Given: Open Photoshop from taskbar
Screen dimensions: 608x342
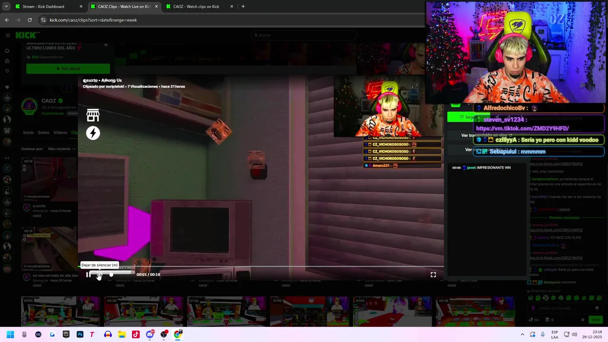Looking at the screenshot, I should click(80, 334).
